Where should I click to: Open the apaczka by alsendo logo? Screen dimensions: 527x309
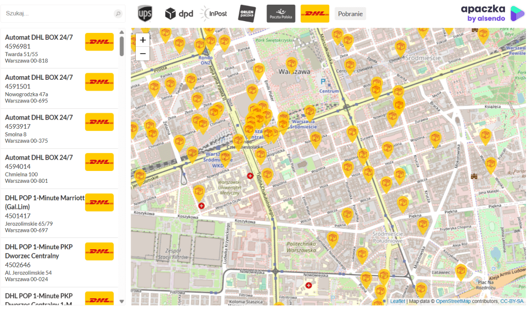pos(491,13)
